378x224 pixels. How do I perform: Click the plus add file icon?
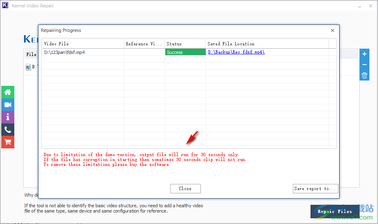coord(364,54)
